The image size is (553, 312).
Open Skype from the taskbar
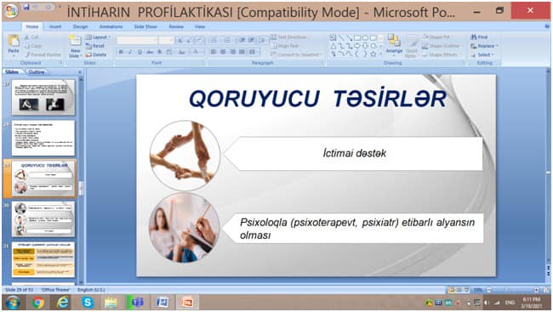pyautogui.click(x=88, y=302)
